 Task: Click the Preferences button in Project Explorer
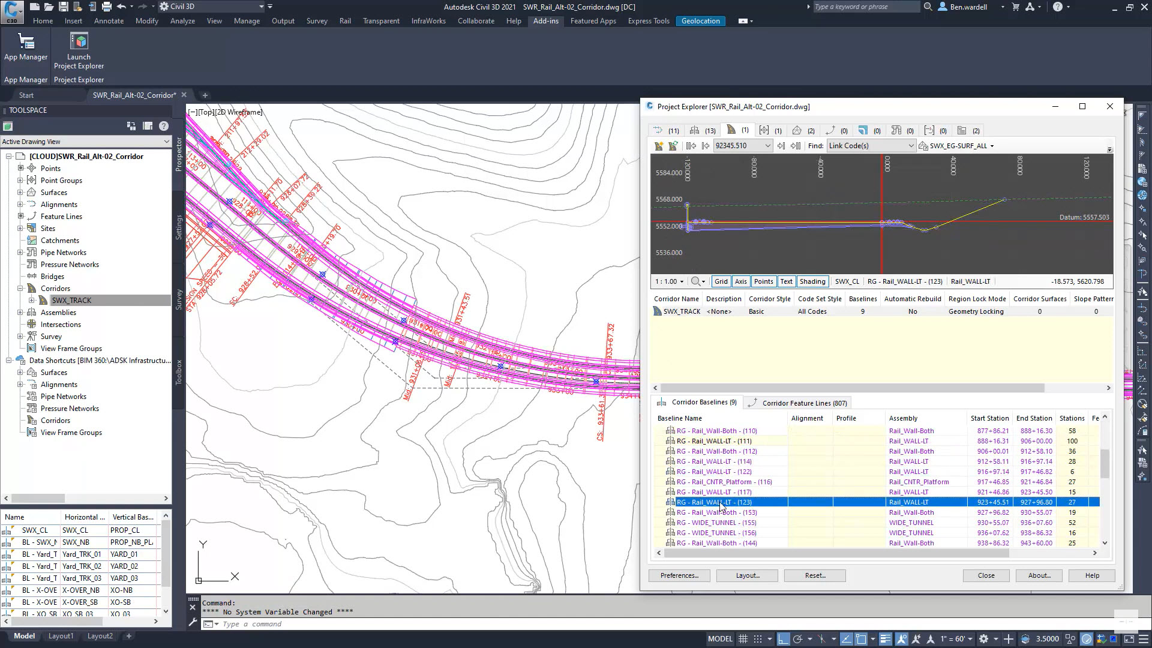point(679,575)
